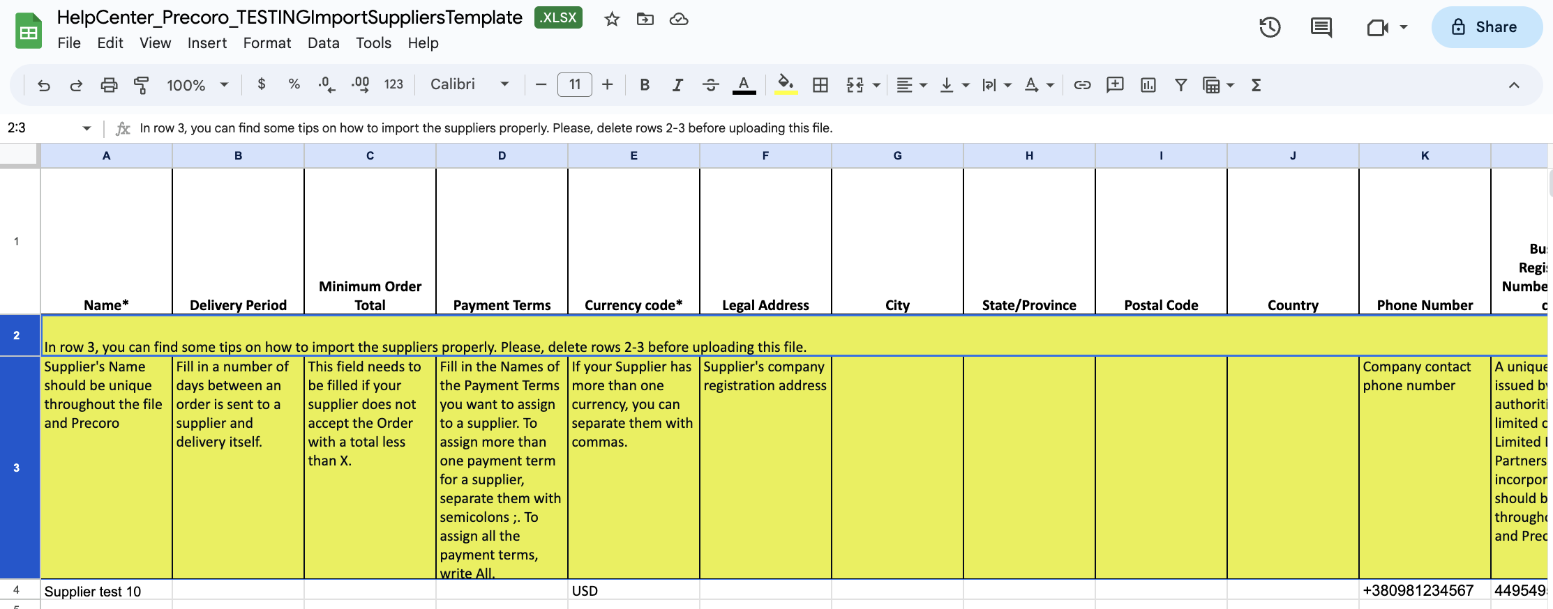Screen dimensions: 1553x609
Task: Click the create filter icon
Action: click(x=1180, y=85)
